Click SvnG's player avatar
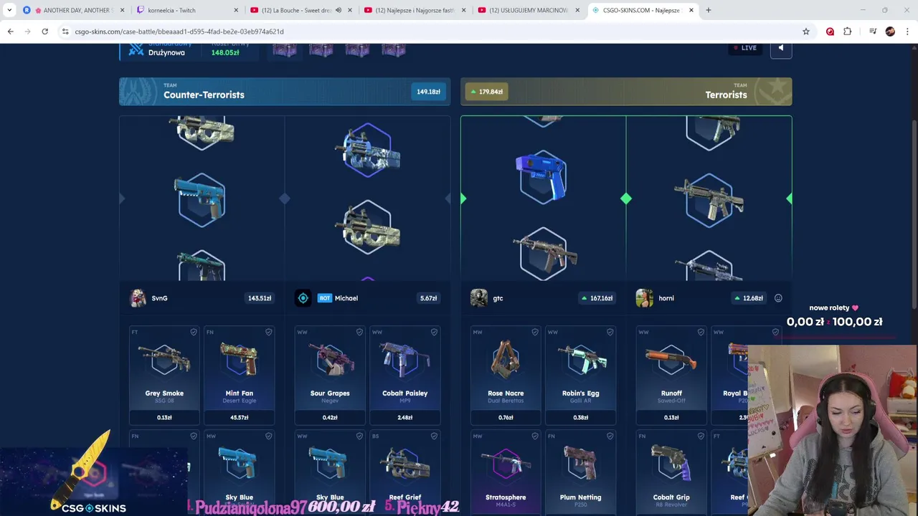This screenshot has height=516, width=918. 138,298
